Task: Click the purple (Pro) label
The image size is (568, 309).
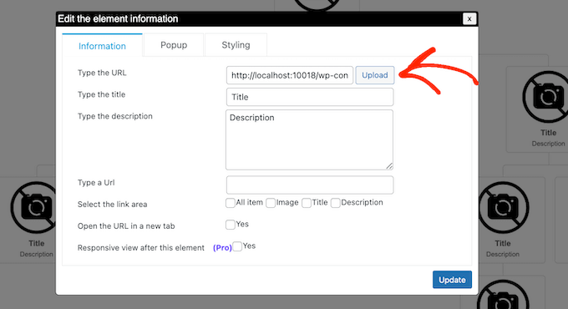Action: [222, 248]
